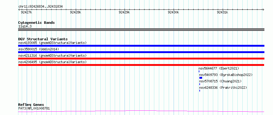Click the DGV Structural Variants track heading
Image resolution: width=273 pixels, height=115 pixels.
pyautogui.click(x=43, y=39)
